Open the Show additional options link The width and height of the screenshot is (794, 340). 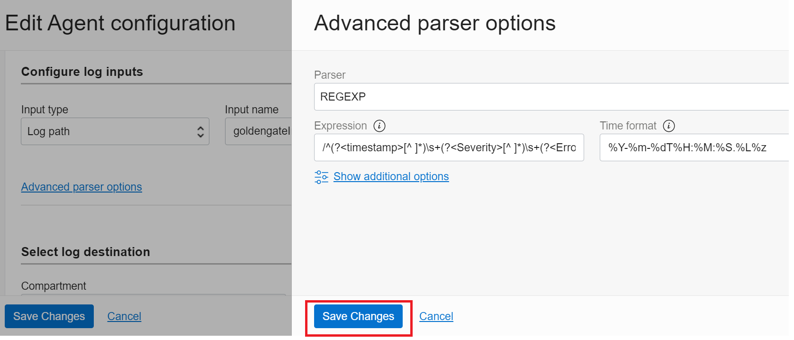pyautogui.click(x=391, y=176)
